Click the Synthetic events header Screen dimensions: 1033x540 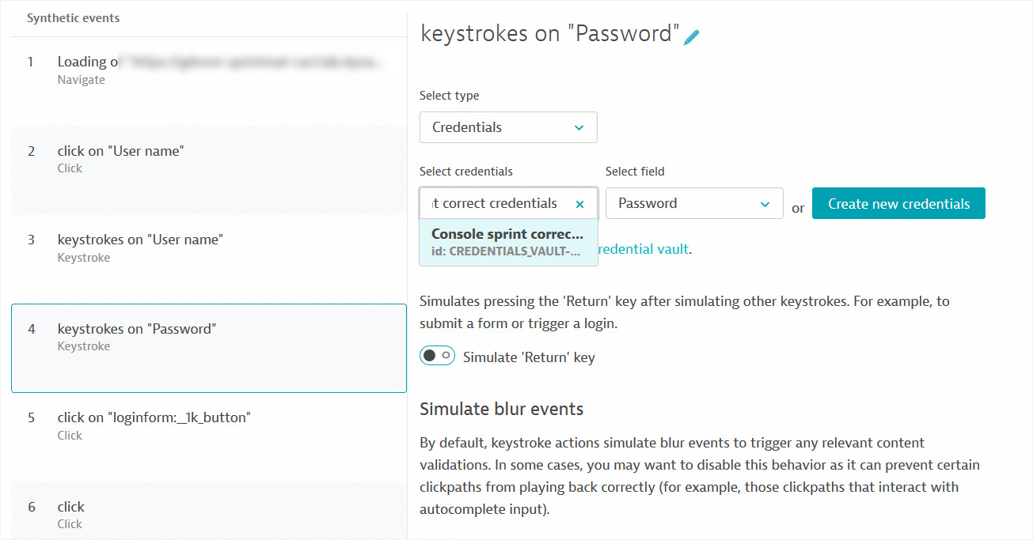click(74, 17)
